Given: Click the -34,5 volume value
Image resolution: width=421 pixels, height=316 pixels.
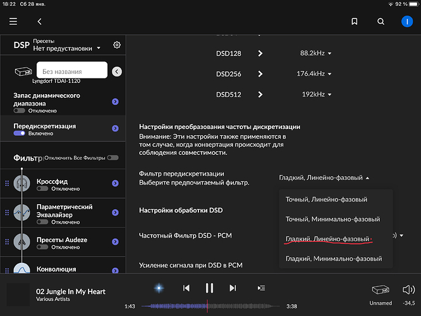Looking at the screenshot, I should [x=408, y=303].
